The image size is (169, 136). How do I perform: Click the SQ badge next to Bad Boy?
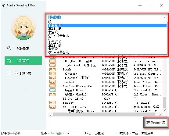click(x=53, y=103)
